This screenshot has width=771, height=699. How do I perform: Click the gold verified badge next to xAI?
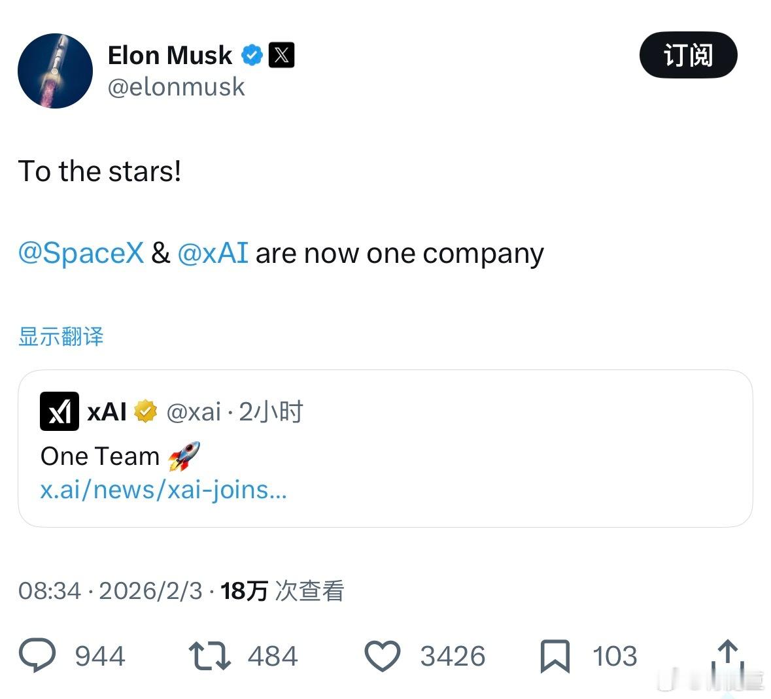tap(145, 411)
